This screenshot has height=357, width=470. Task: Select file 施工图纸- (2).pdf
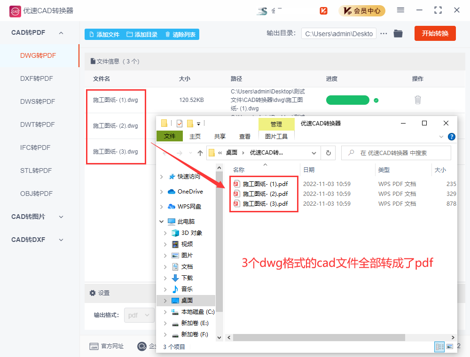pyautogui.click(x=261, y=194)
